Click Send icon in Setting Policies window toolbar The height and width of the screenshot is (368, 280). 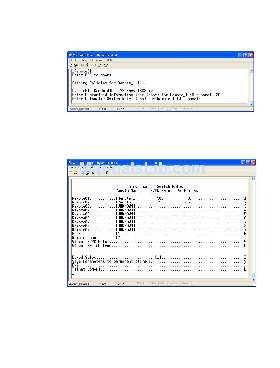pyautogui.click(x=94, y=65)
